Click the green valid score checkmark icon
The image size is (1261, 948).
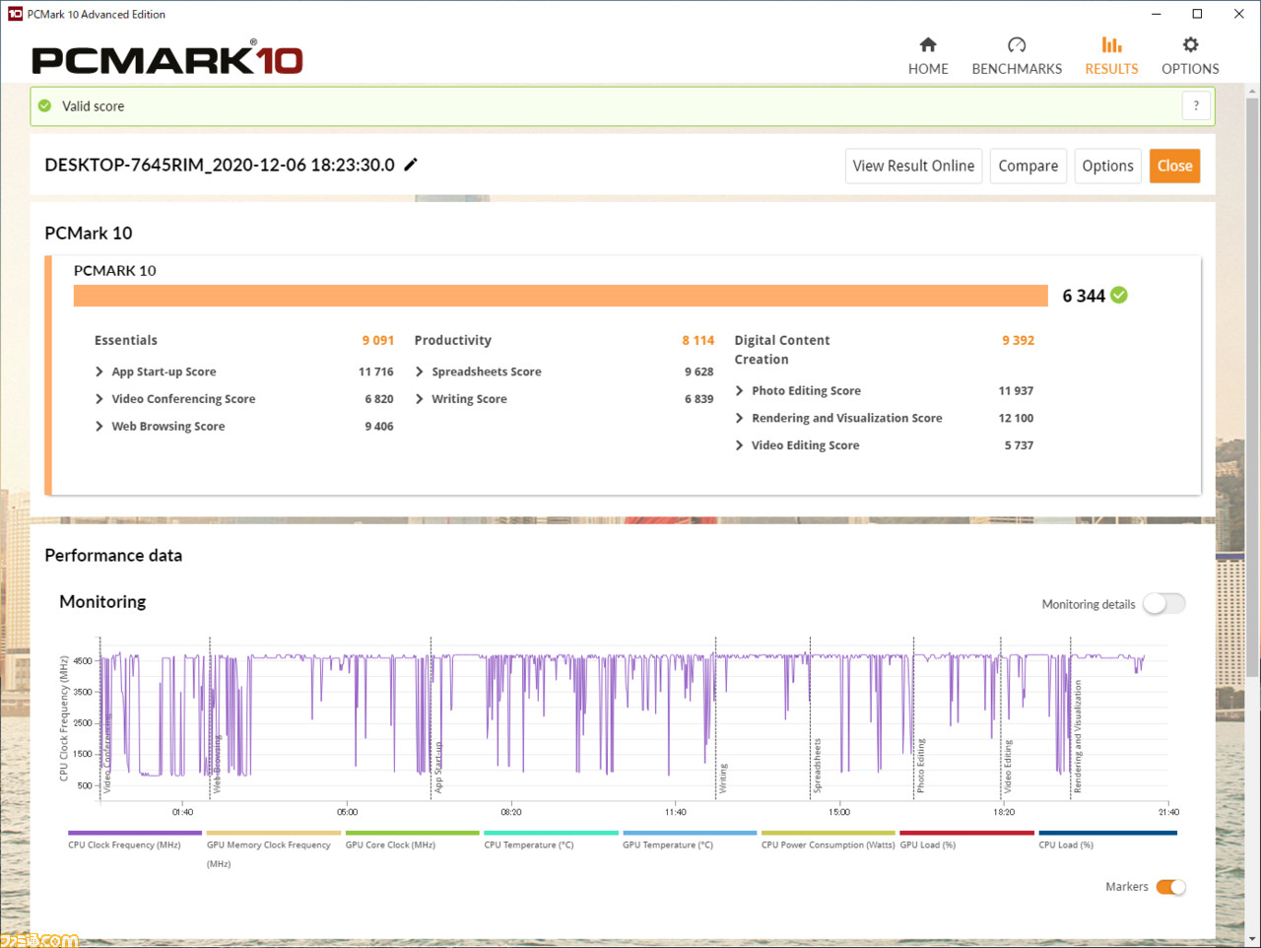tap(44, 105)
